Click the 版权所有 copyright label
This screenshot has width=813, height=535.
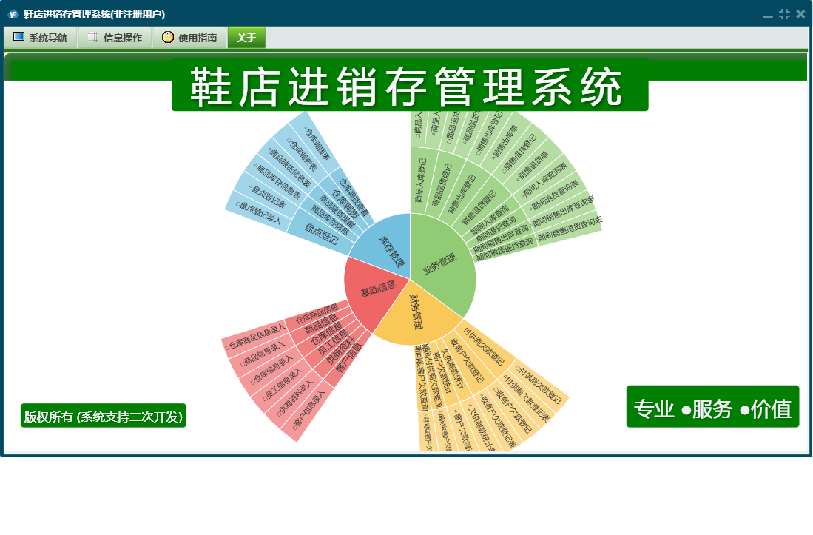click(103, 416)
